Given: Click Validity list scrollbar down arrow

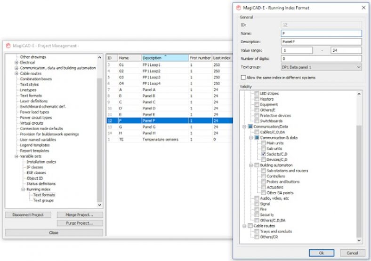Looking at the screenshot, I should 359,240.
